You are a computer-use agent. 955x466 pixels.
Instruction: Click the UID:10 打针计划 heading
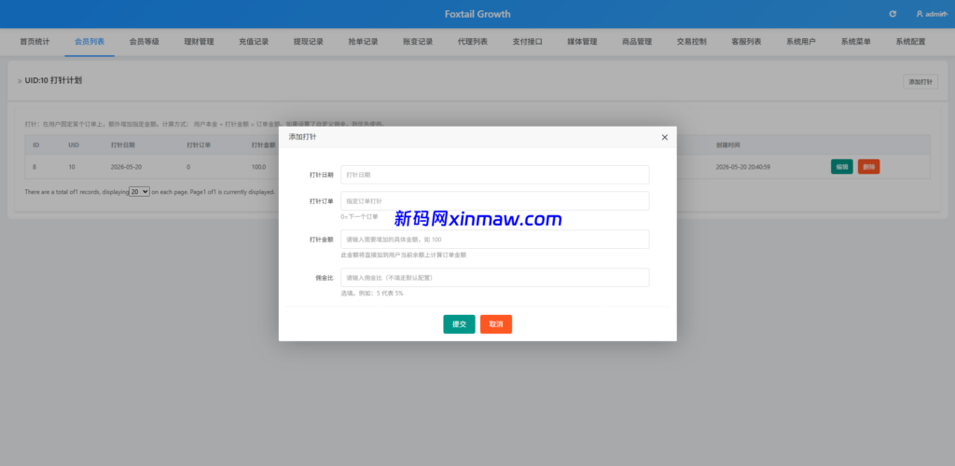(x=53, y=80)
